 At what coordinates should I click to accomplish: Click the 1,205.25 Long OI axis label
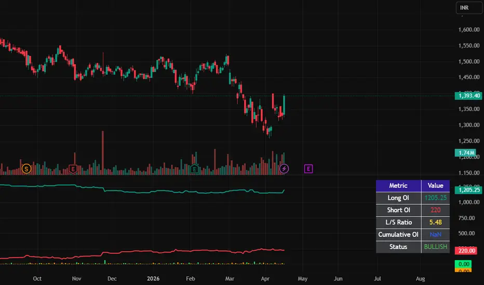(x=468, y=190)
